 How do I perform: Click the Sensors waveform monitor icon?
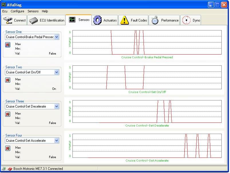click(x=72, y=20)
